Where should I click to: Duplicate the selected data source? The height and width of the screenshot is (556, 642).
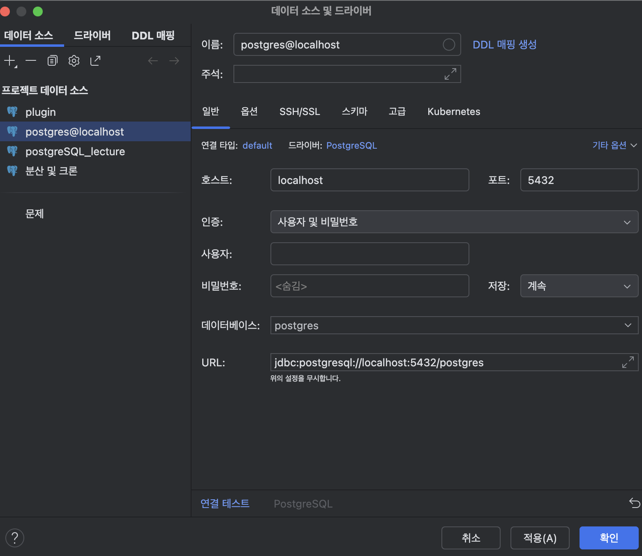point(52,61)
